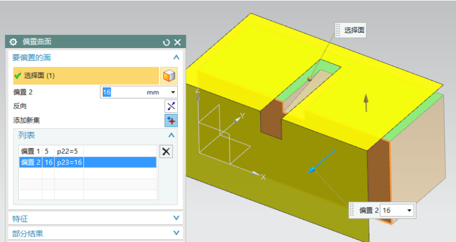This screenshot has height=242, width=456.
Task: Collapse the 要偏置的面 section
Action: click(176, 57)
